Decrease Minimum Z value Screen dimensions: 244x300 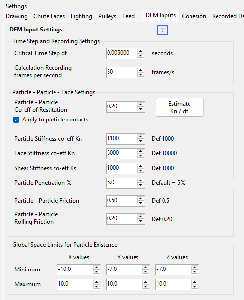pos(195,272)
